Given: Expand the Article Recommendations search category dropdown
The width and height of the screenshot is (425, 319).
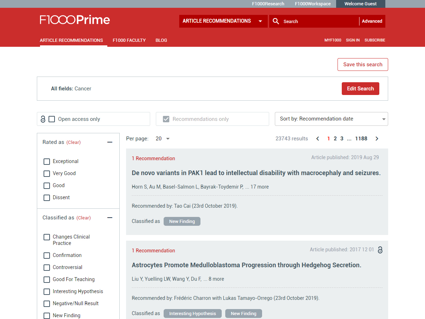Looking at the screenshot, I should pyautogui.click(x=223, y=21).
